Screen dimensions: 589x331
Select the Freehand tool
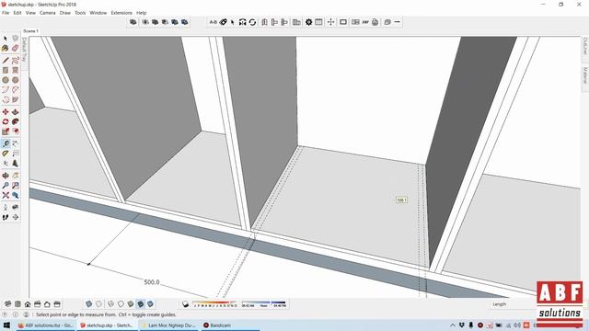[15, 61]
